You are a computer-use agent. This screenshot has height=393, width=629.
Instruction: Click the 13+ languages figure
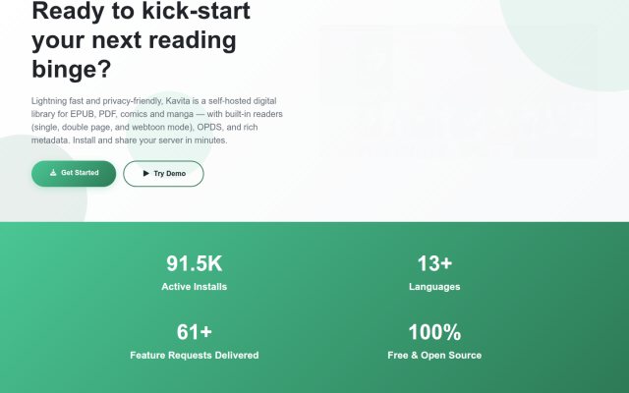pyautogui.click(x=434, y=264)
